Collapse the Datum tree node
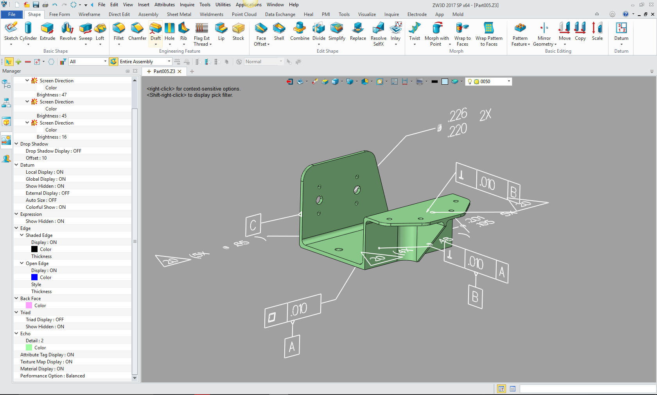 (16, 165)
